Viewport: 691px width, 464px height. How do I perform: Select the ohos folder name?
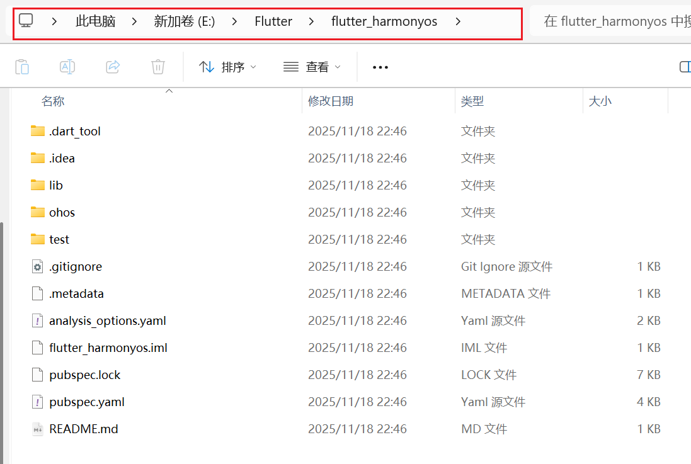pyautogui.click(x=62, y=212)
